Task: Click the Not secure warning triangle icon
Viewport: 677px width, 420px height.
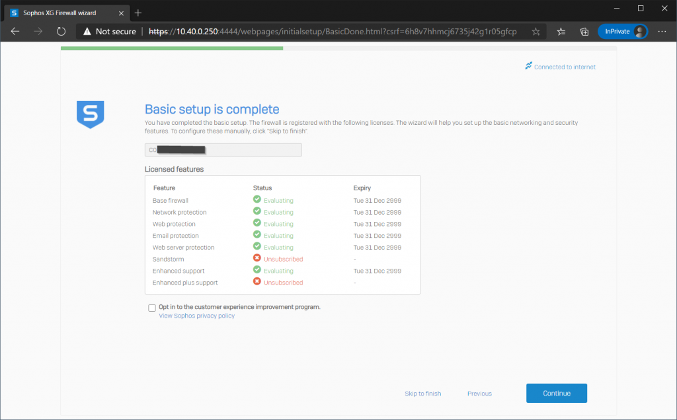Action: pos(87,32)
